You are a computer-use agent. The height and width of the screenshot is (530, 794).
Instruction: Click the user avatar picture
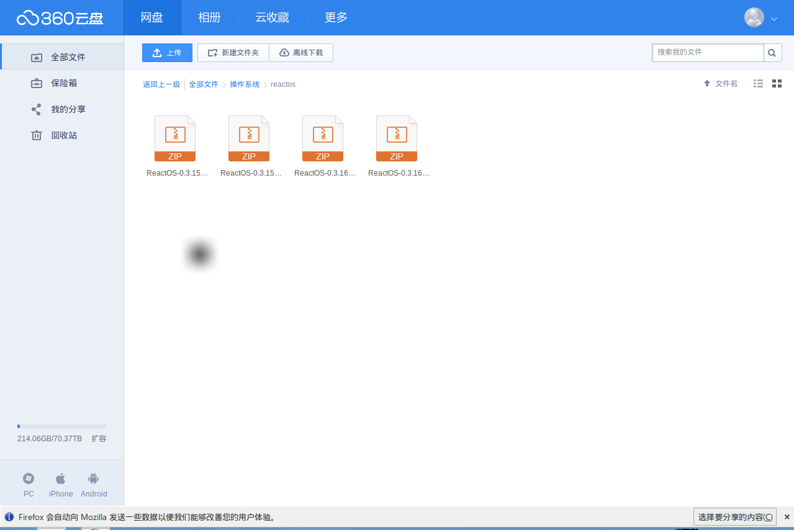tap(754, 17)
